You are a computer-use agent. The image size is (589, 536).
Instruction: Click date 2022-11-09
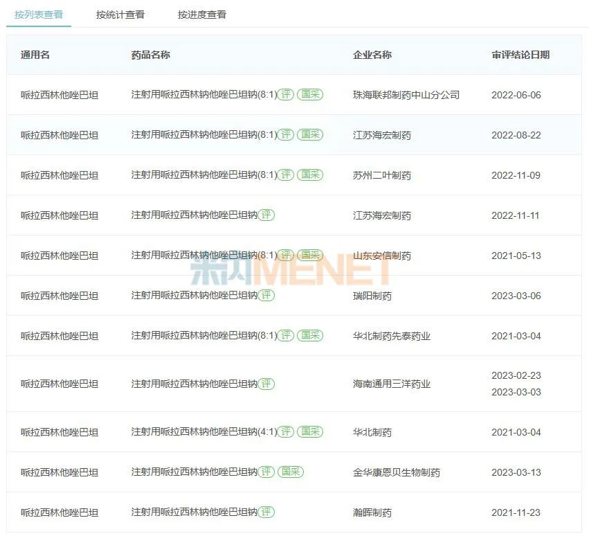click(x=516, y=175)
